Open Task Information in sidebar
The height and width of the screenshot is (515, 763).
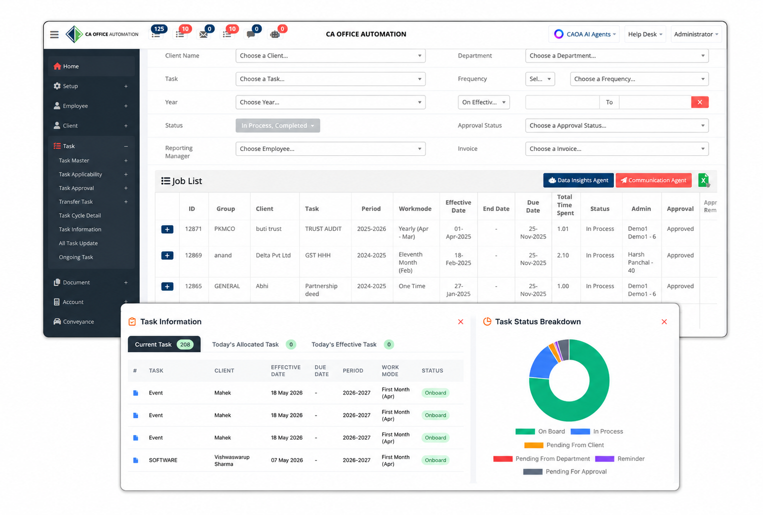coord(80,229)
